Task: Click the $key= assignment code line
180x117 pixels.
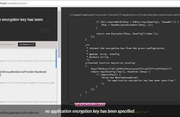Action: pos(131,69)
